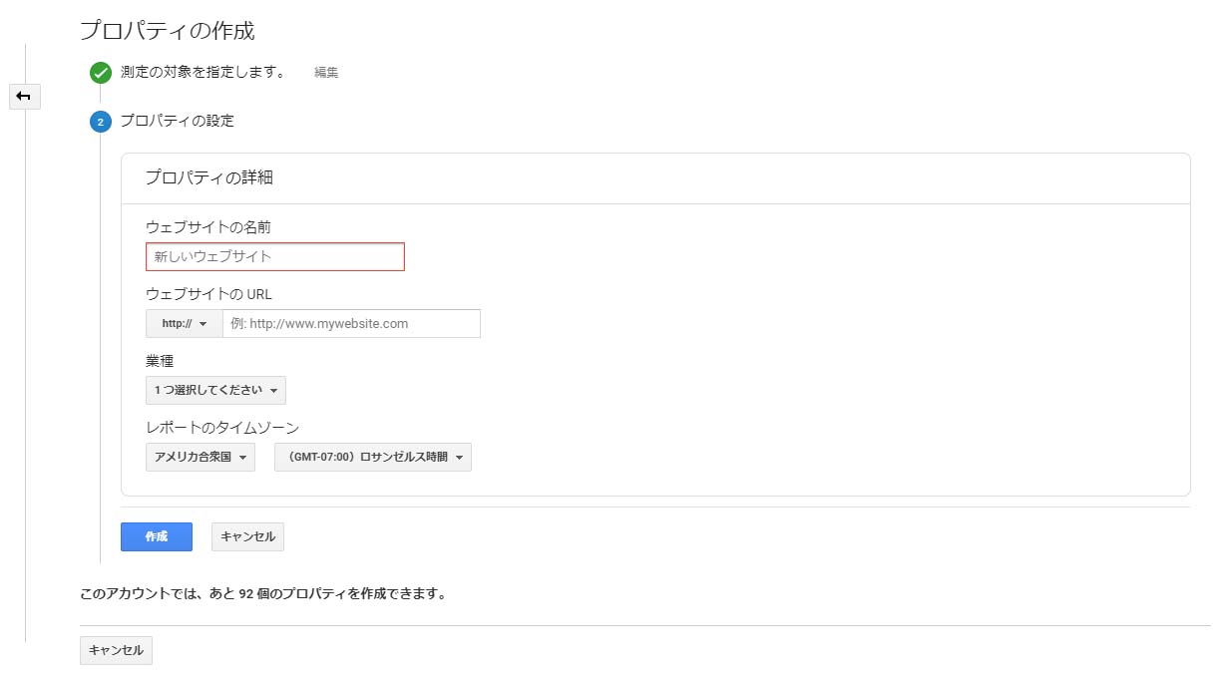Expand the 業種 '1つ選択してください' dropdown

[x=215, y=390]
